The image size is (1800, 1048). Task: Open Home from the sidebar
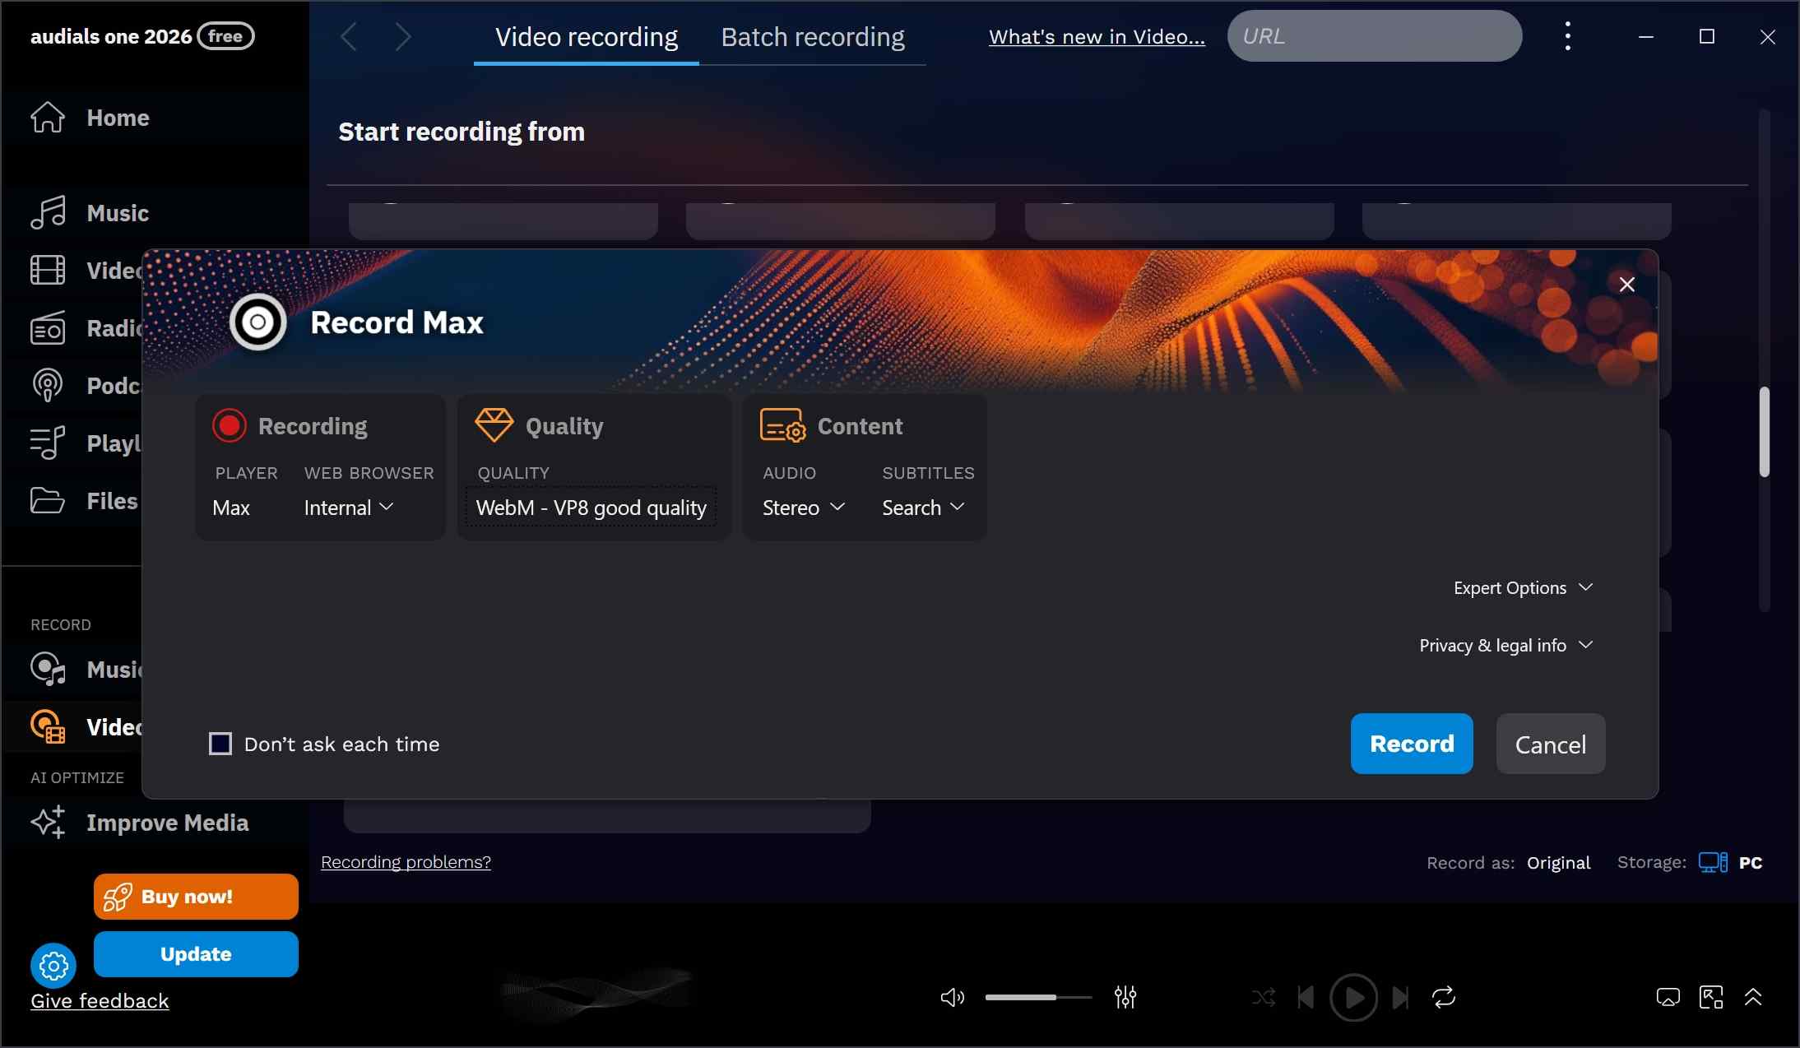[x=47, y=118]
